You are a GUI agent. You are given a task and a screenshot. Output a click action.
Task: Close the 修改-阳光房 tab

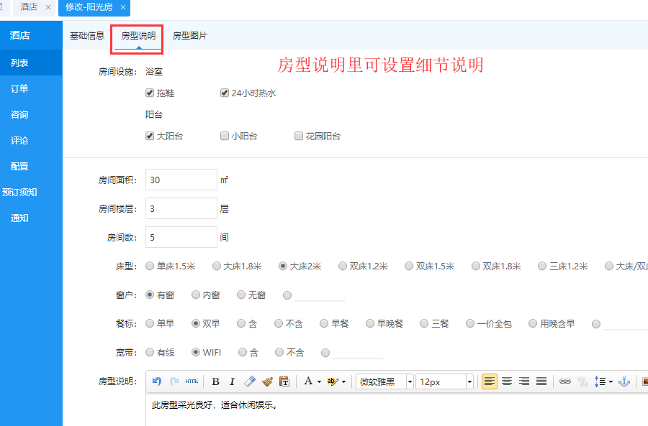click(x=123, y=7)
